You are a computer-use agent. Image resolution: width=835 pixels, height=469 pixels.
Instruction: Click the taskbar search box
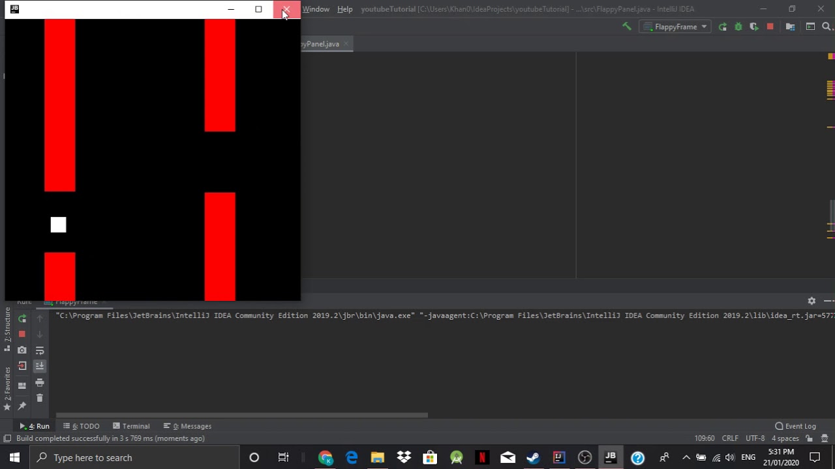135,457
